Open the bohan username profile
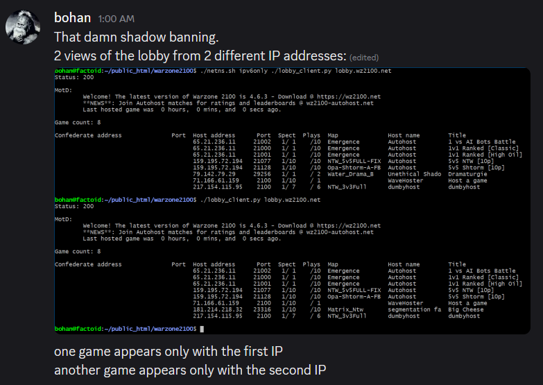 [x=72, y=17]
